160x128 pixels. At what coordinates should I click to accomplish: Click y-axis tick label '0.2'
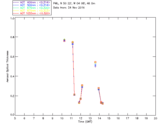pyautogui.click(x=12, y=96)
